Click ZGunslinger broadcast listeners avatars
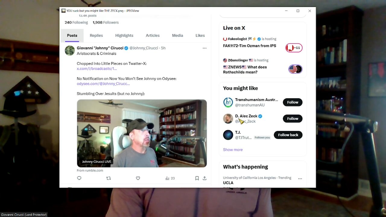Image resolution: width=386 pixels, height=217 pixels. tap(295, 69)
